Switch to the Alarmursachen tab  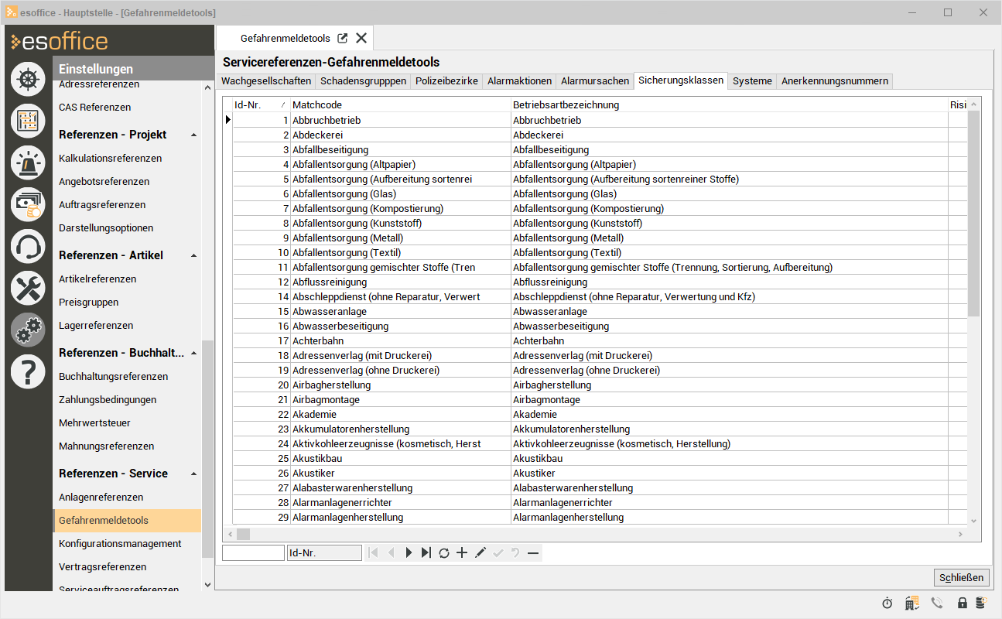pyautogui.click(x=595, y=80)
